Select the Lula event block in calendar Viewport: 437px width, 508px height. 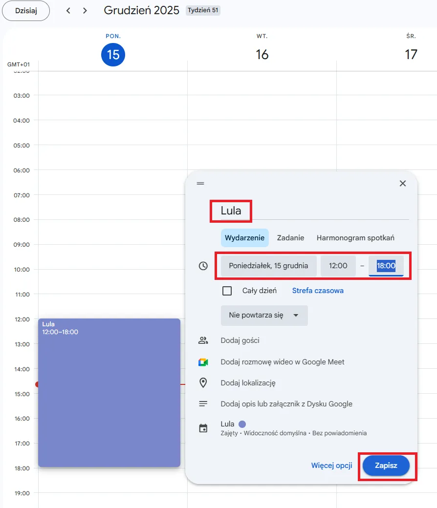point(109,393)
